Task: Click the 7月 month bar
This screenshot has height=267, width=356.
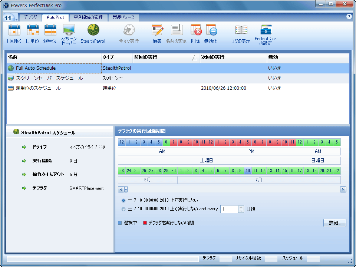Action: click(x=259, y=180)
